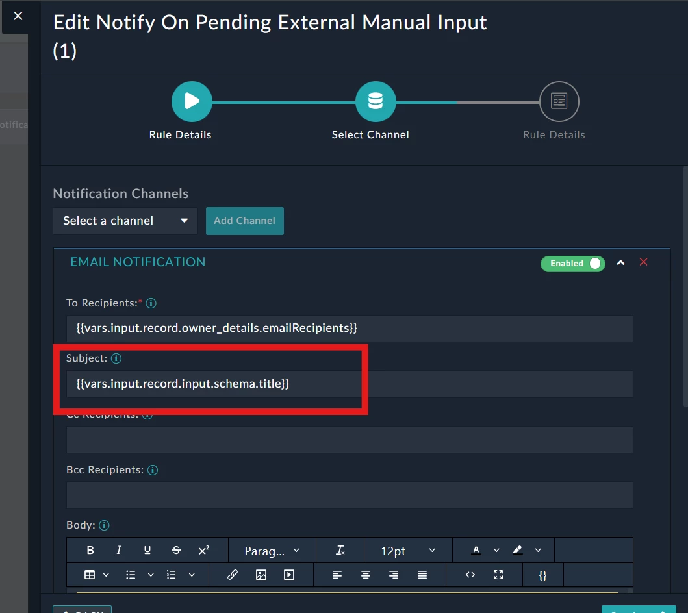Image resolution: width=688 pixels, height=613 pixels.
Task: Edit the To Recipients field
Action: (x=350, y=328)
